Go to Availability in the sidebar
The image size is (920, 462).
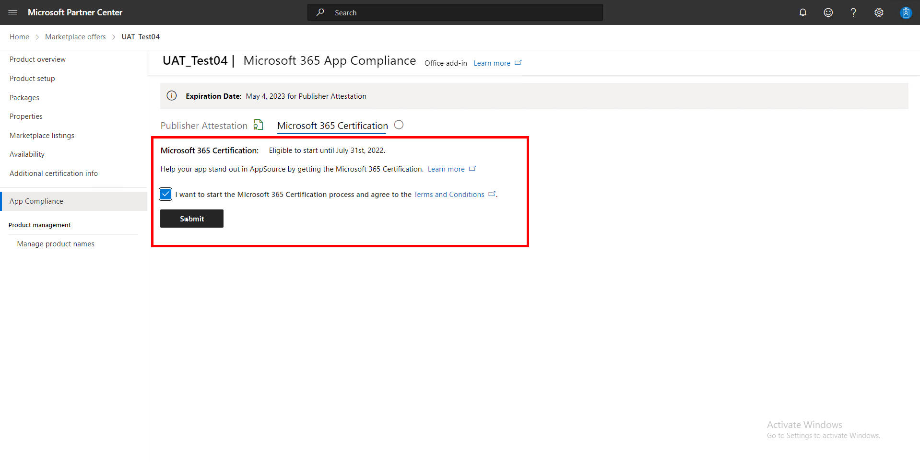click(x=27, y=154)
